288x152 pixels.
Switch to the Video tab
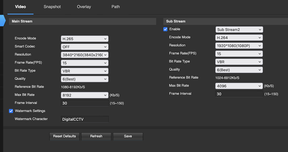click(20, 7)
